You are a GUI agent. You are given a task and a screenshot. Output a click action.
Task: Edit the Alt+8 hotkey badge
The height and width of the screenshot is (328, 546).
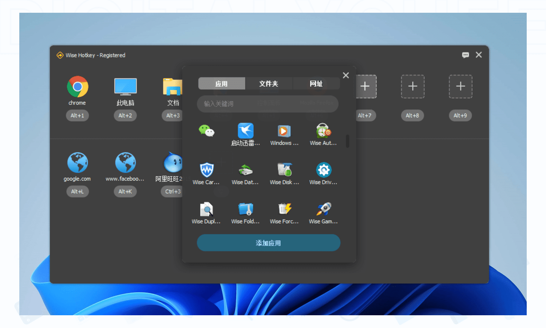pos(412,116)
